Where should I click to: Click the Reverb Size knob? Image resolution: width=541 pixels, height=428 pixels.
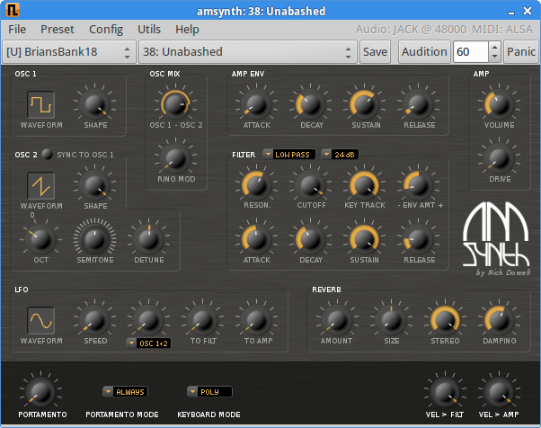pyautogui.click(x=391, y=320)
